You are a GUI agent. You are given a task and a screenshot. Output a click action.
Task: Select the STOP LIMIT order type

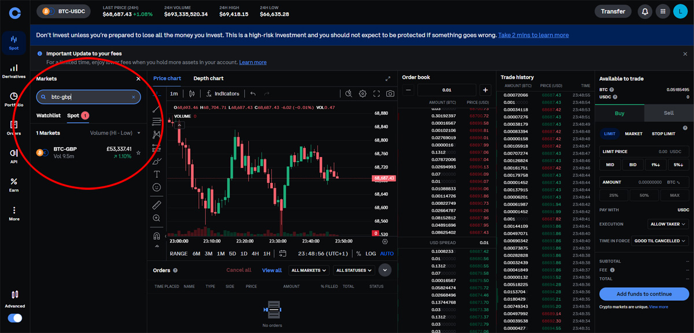click(663, 134)
